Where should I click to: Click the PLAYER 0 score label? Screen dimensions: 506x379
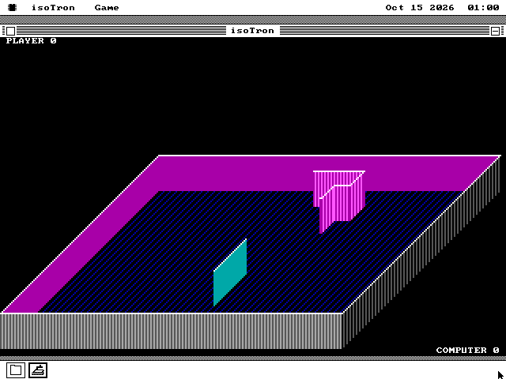(32, 41)
